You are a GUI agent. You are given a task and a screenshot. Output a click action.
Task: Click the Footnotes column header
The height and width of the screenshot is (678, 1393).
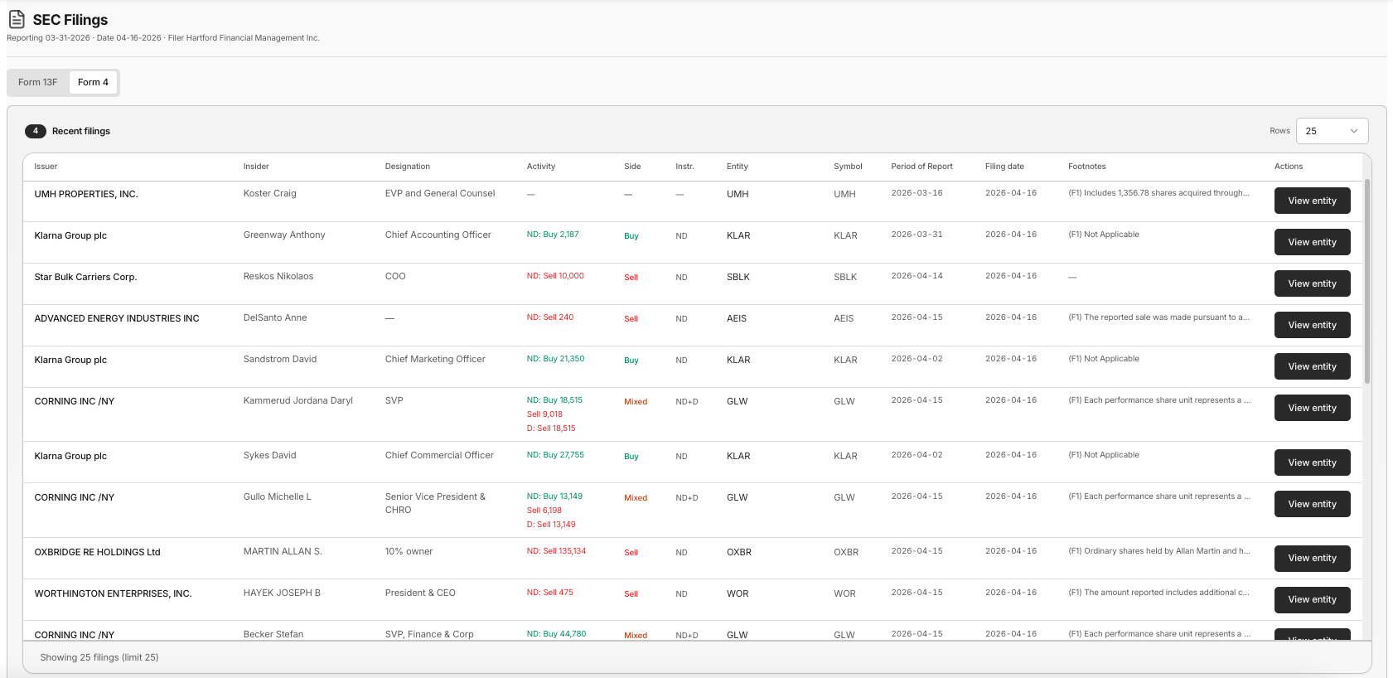click(1087, 167)
